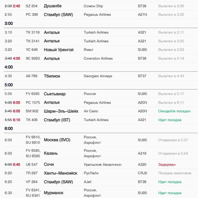The height and width of the screenshot is (198, 198).
Task: Open Corendon Airlines XC 9293 flight
Action: tap(101, 58)
